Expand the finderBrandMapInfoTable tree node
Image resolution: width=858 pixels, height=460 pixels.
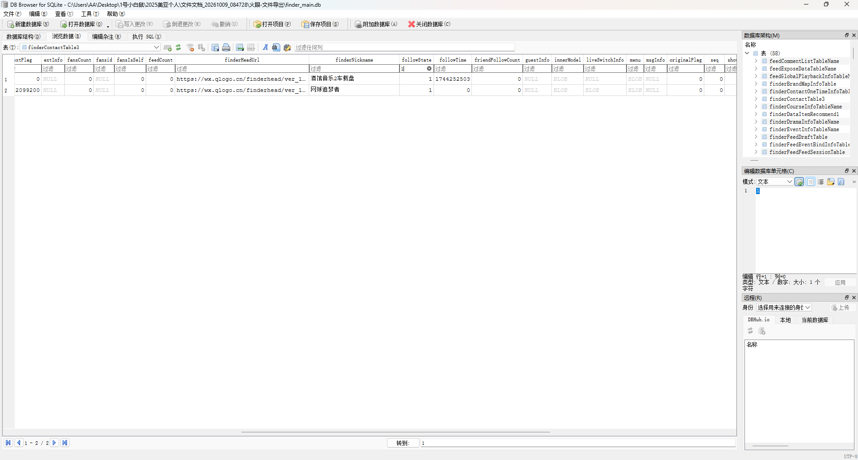756,84
